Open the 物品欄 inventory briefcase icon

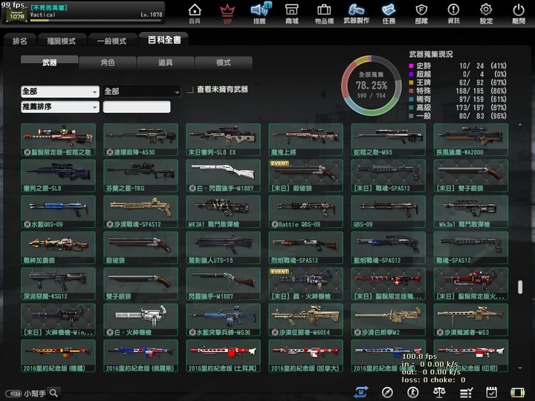click(x=324, y=13)
